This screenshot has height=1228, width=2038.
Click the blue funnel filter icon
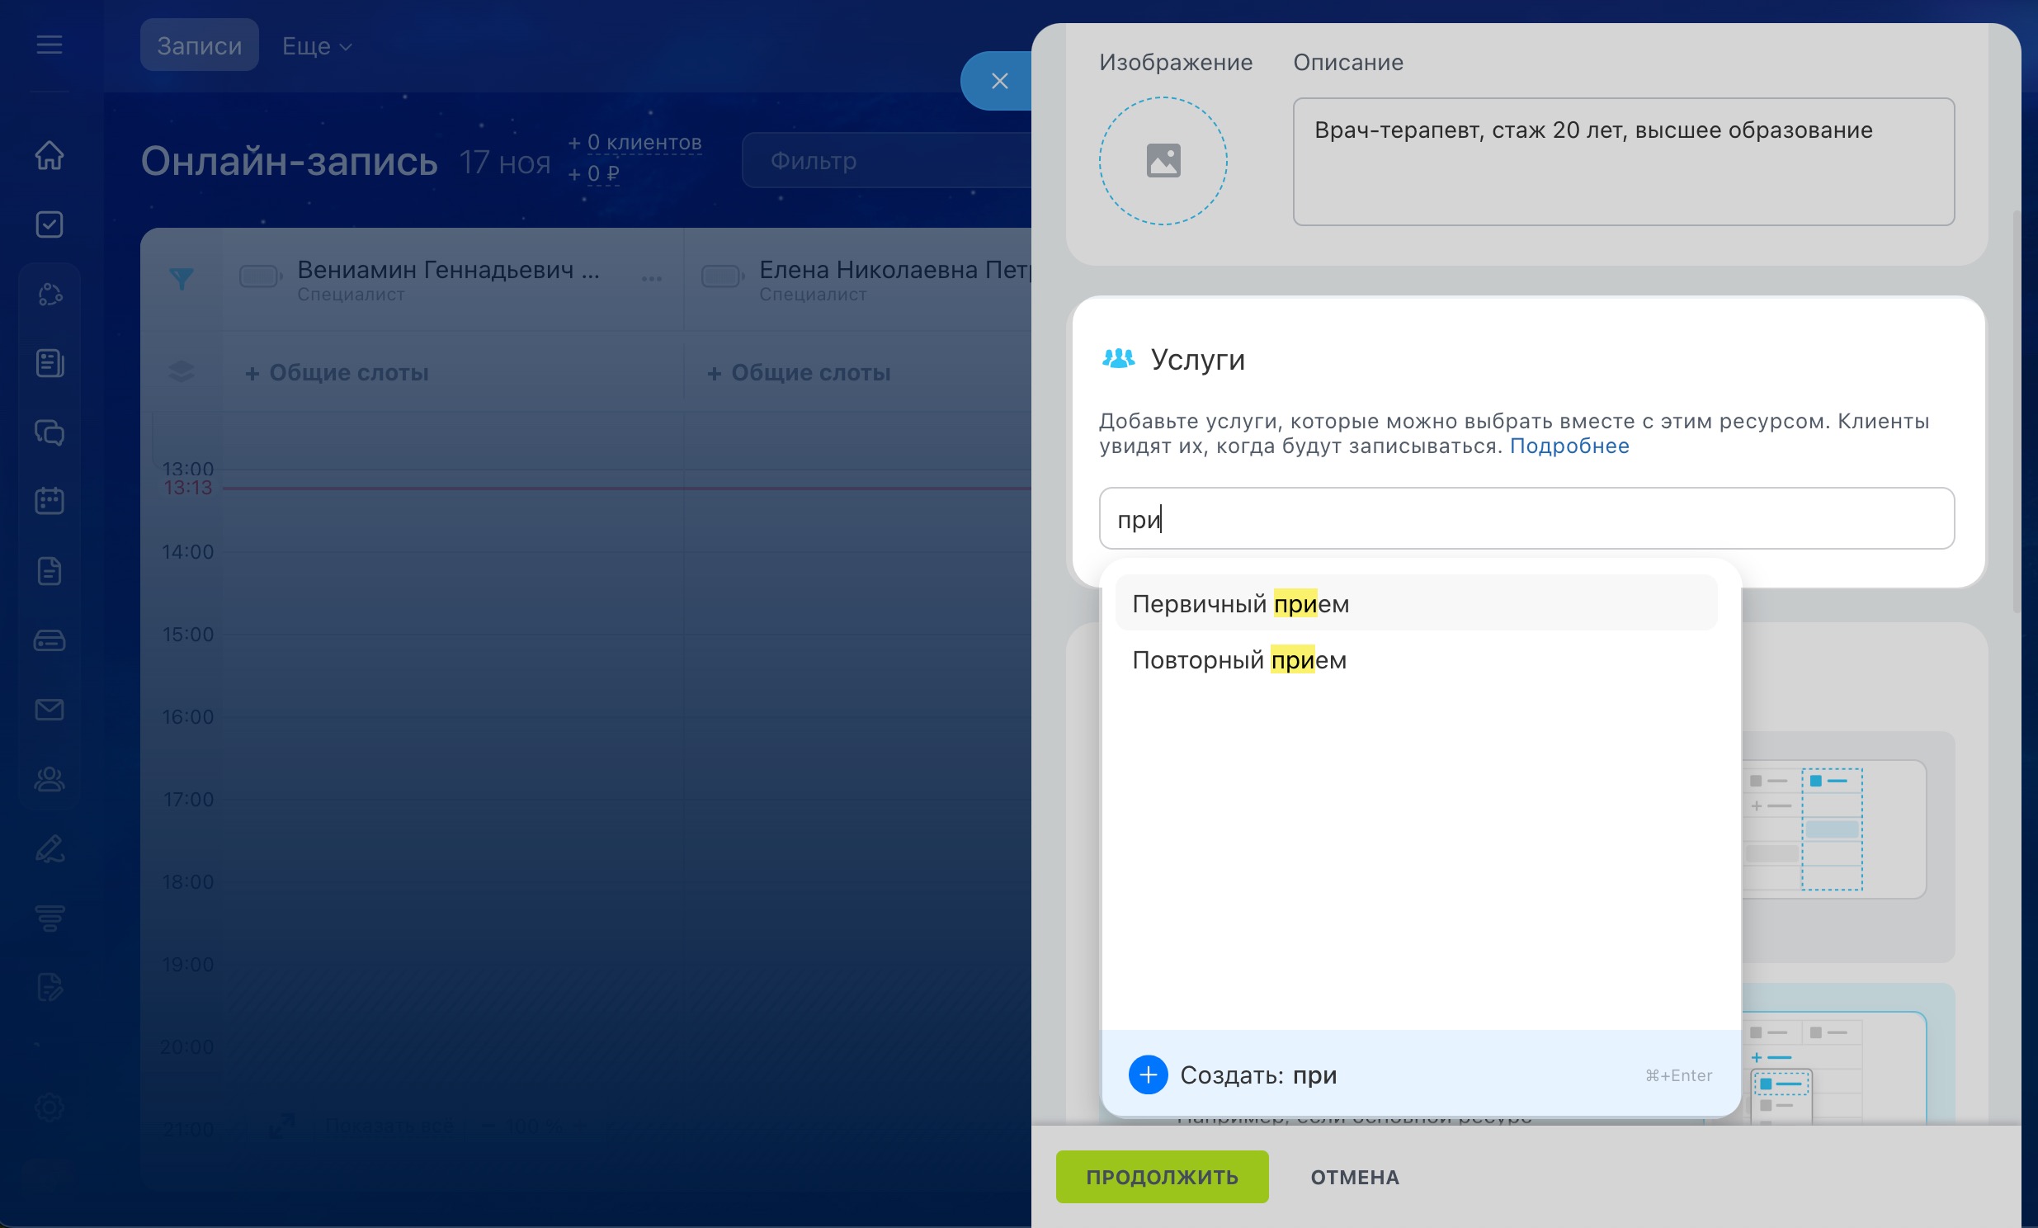(x=182, y=278)
